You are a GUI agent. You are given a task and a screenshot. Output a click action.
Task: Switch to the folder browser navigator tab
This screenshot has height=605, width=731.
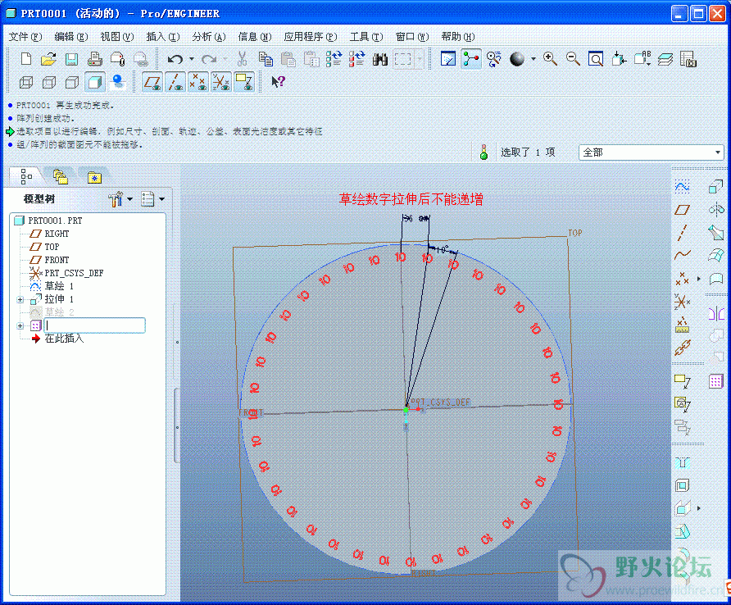[60, 177]
